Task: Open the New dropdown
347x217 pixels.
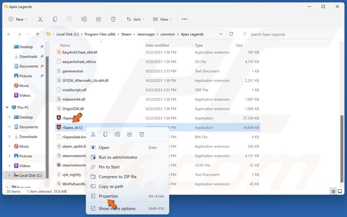Action: point(18,19)
